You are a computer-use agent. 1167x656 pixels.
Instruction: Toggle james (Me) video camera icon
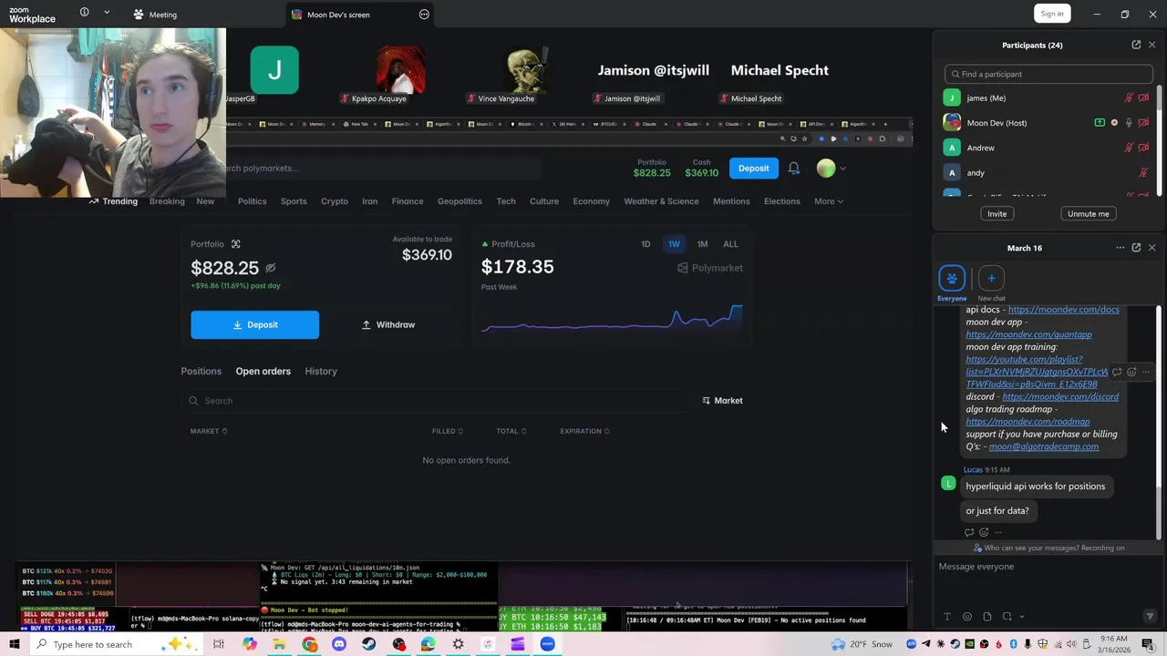[1143, 97]
